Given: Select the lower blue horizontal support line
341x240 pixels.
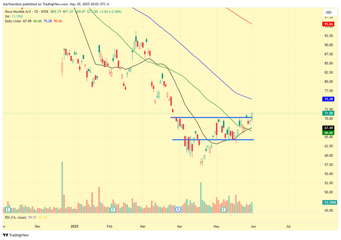Looking at the screenshot, I should (x=213, y=139).
